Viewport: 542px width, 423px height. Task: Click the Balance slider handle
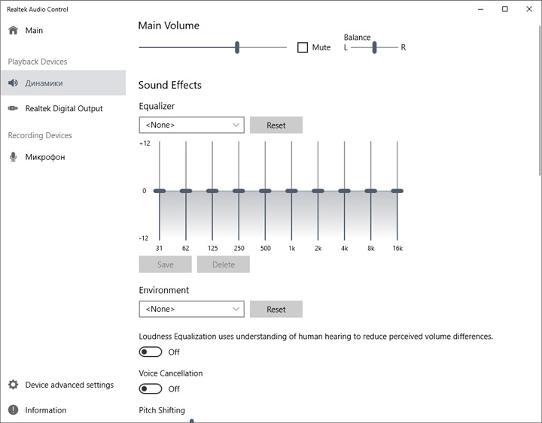pos(374,47)
